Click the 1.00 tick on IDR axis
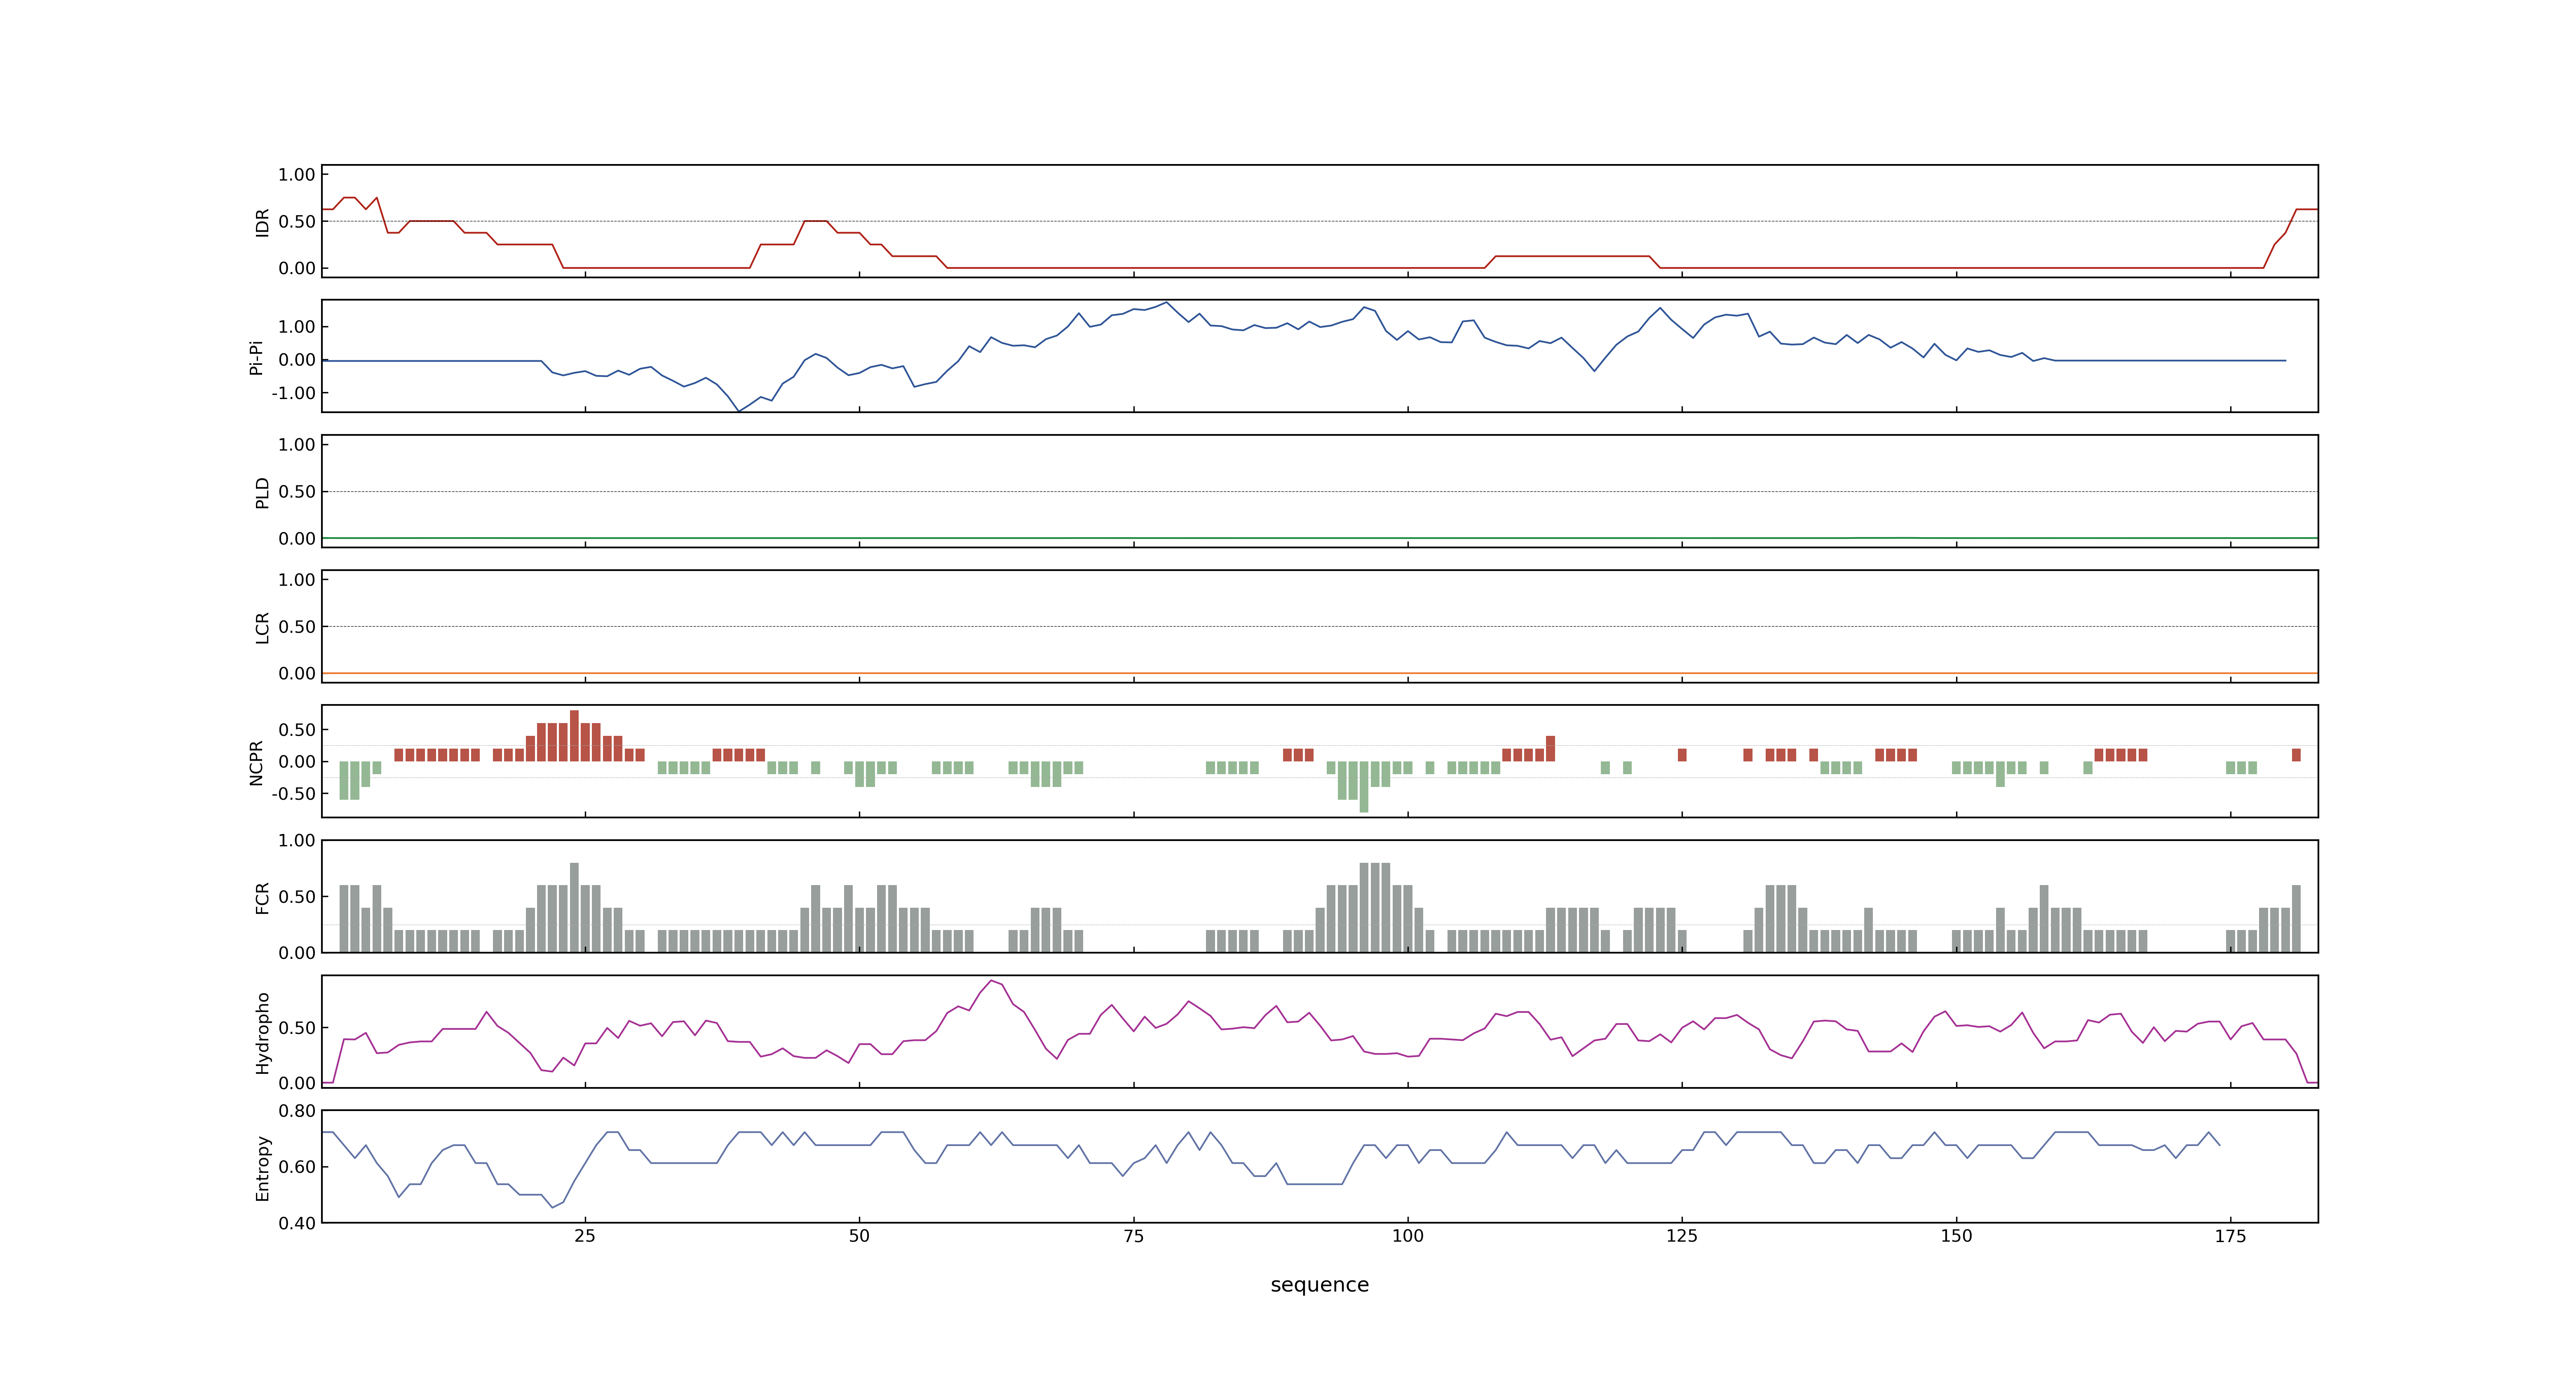Screen dimensions: 2576x1374 pyautogui.click(x=297, y=175)
